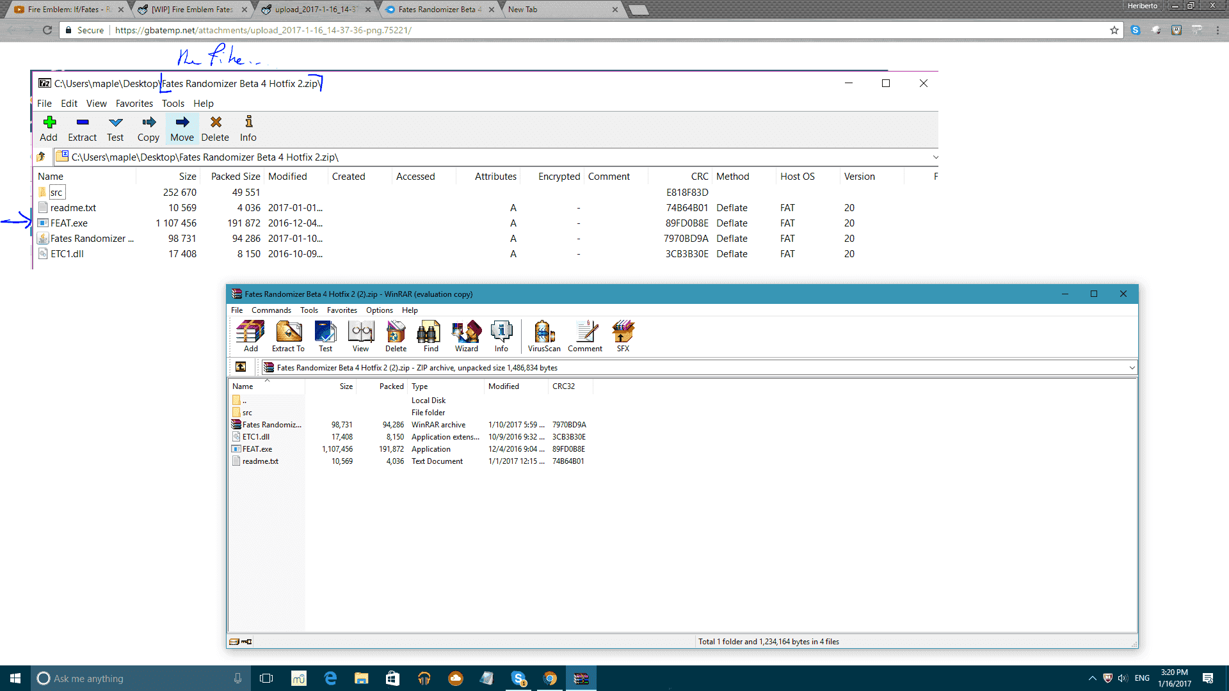The width and height of the screenshot is (1229, 691).
Task: Click the WinRAR Delete icon
Action: 396,336
